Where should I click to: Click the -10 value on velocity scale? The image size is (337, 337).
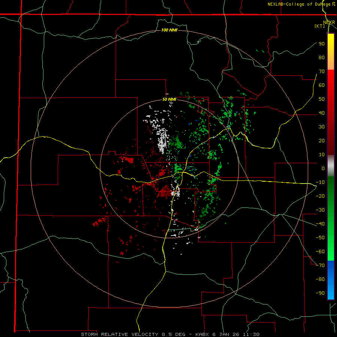(x=320, y=182)
